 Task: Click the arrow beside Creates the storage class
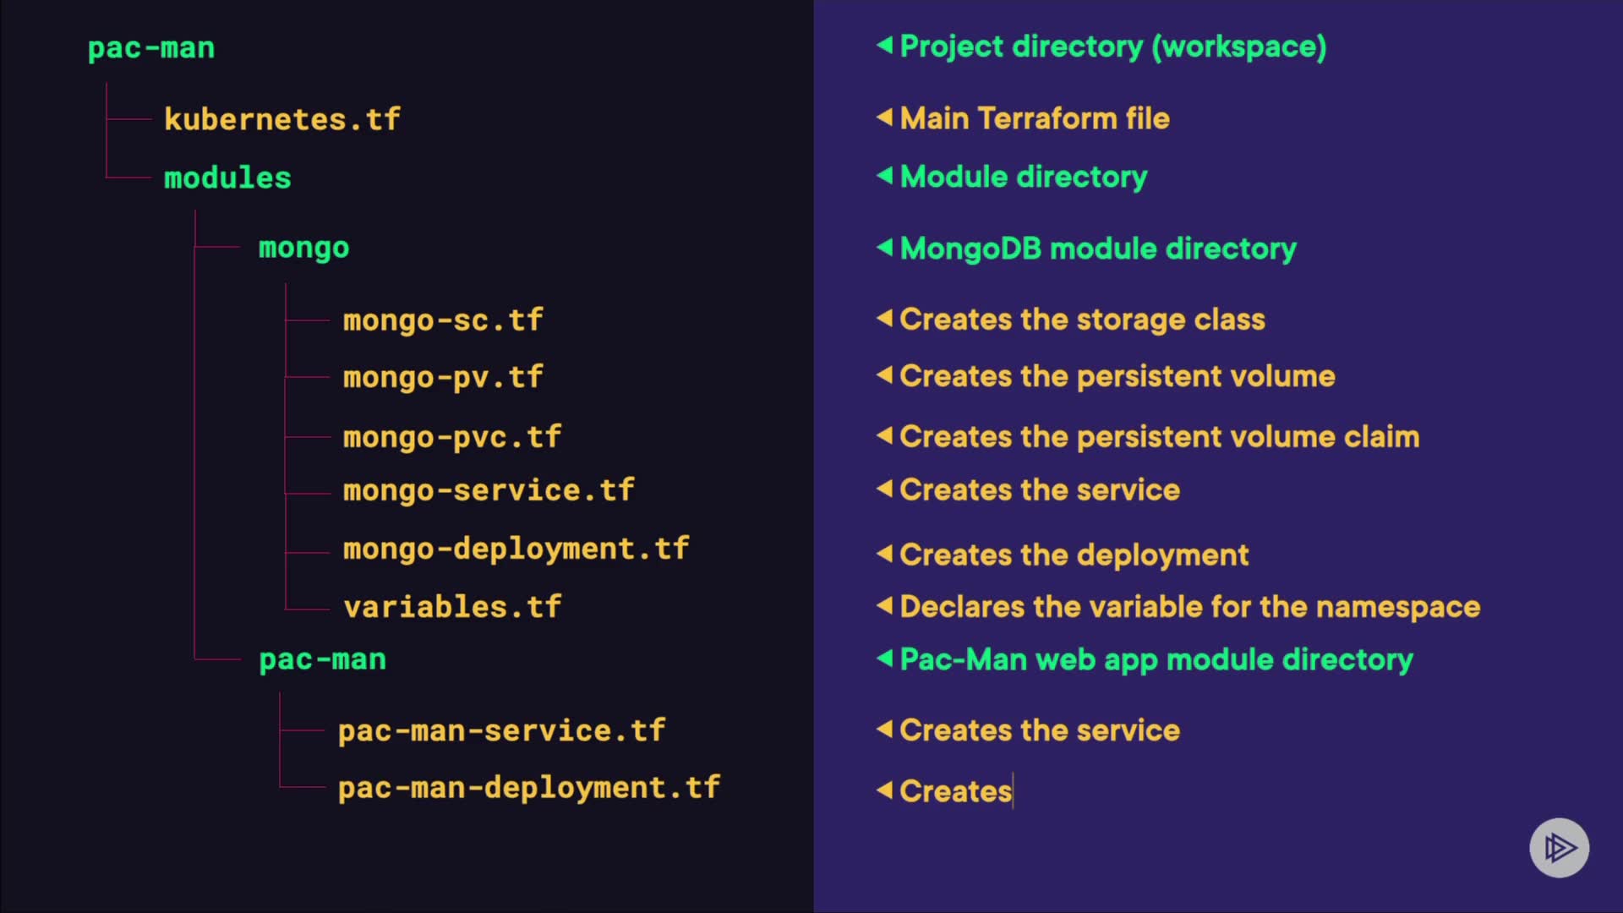point(884,318)
